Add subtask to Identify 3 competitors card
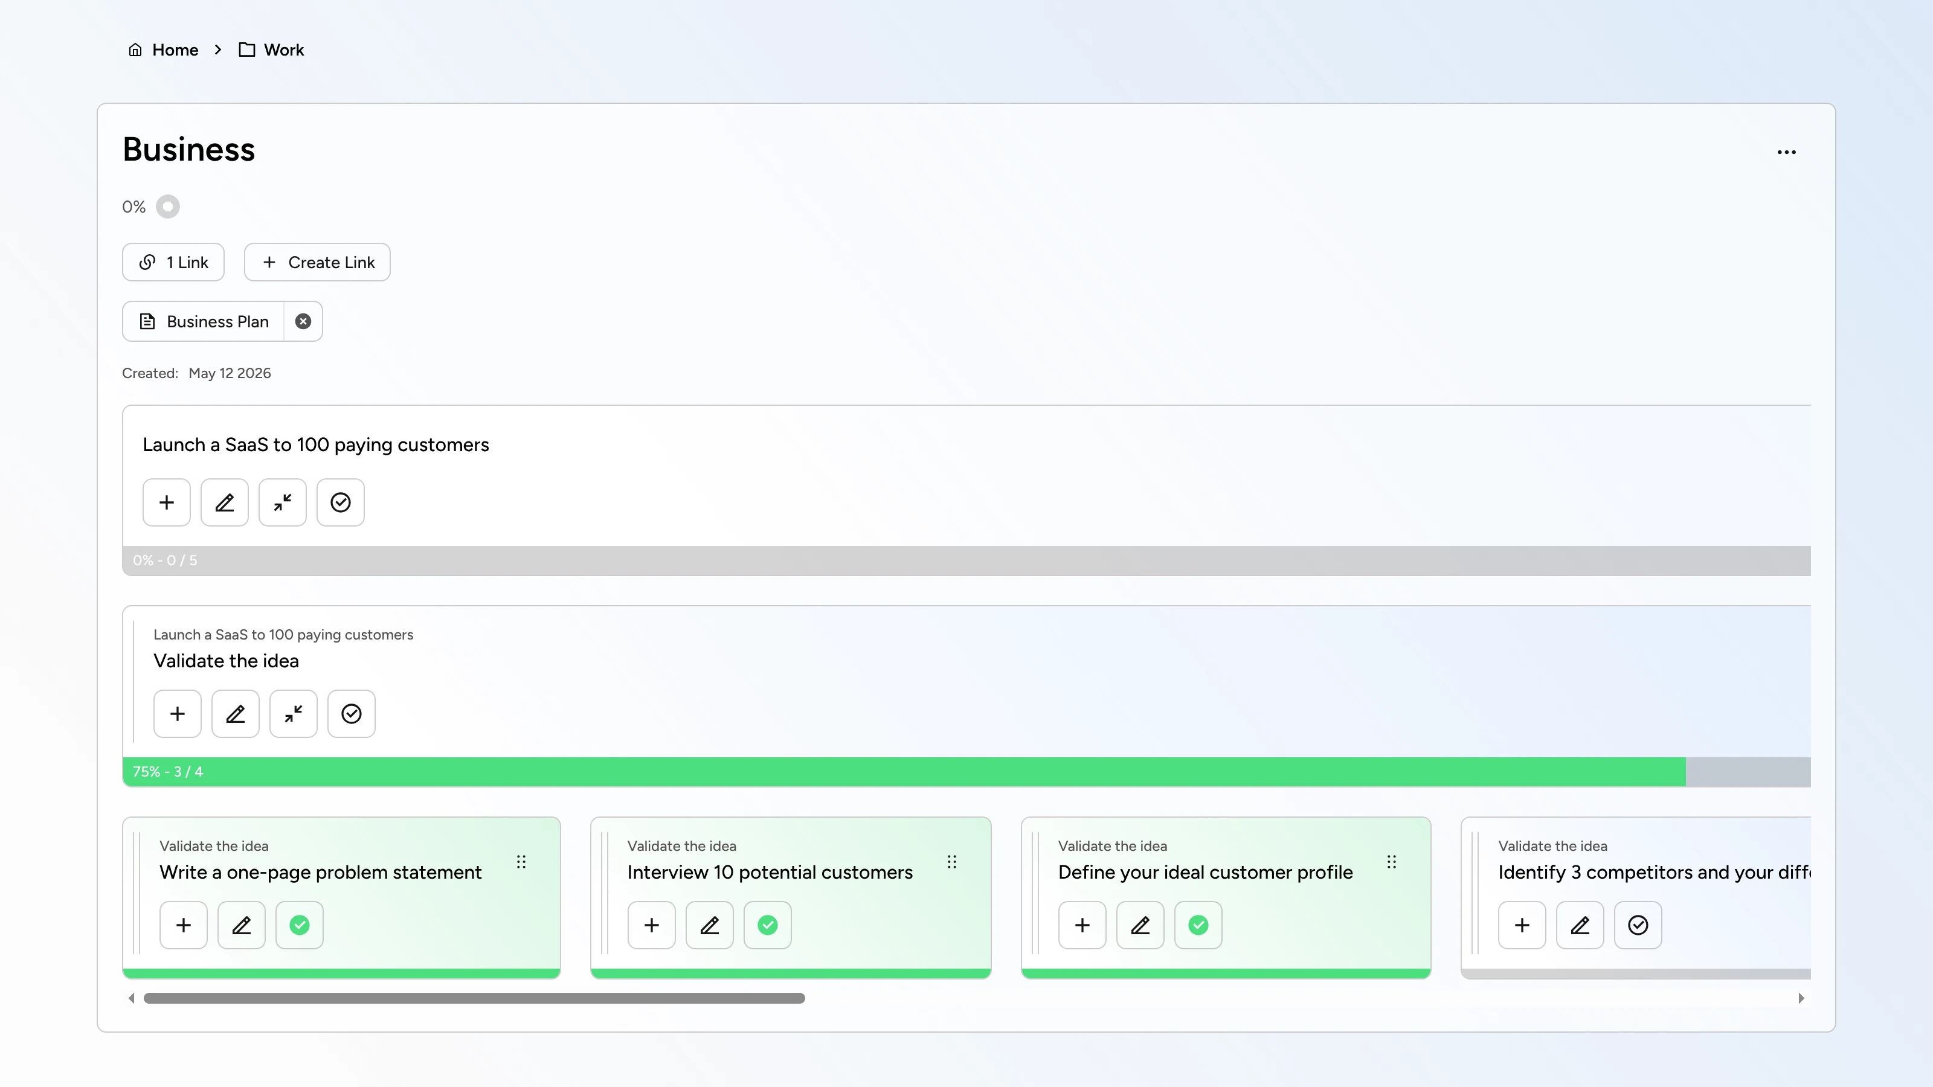The height and width of the screenshot is (1087, 1933). [x=1522, y=925]
